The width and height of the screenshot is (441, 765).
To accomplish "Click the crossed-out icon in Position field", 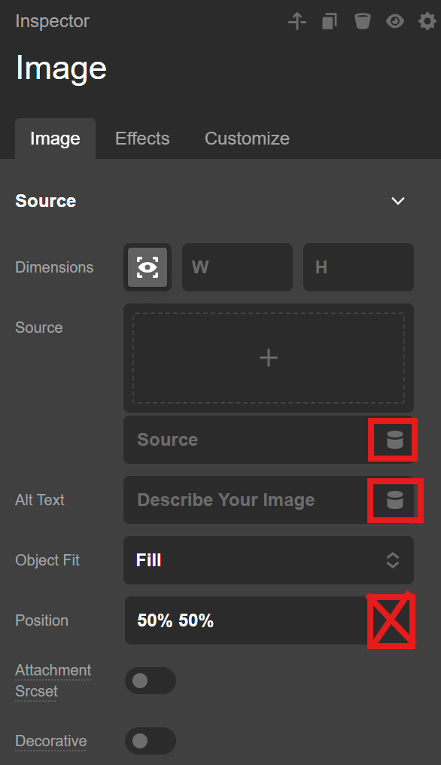I will click(391, 620).
